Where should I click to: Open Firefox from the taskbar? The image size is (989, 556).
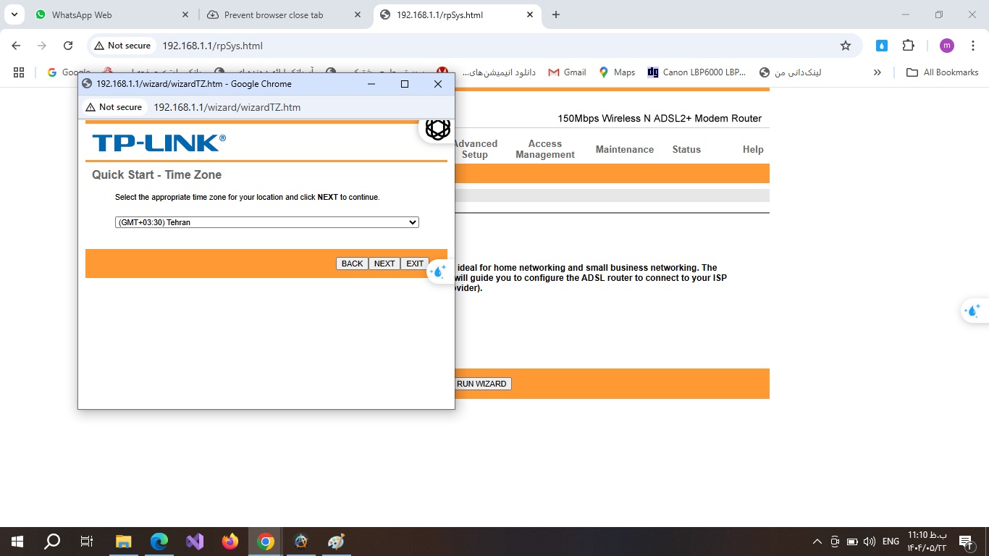tap(230, 542)
